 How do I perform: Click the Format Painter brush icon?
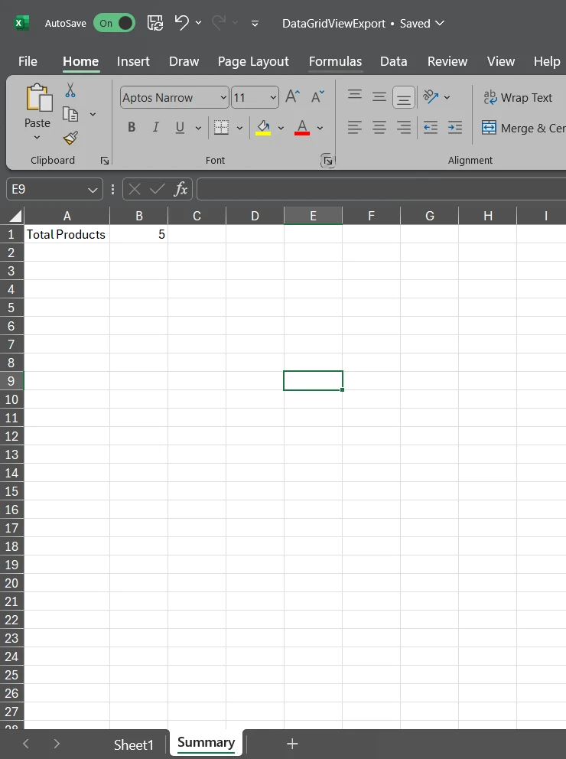click(x=70, y=138)
